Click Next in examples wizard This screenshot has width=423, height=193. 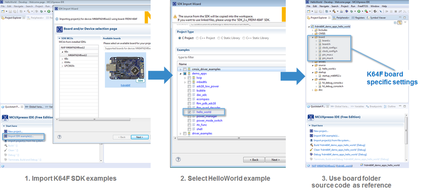(275, 160)
